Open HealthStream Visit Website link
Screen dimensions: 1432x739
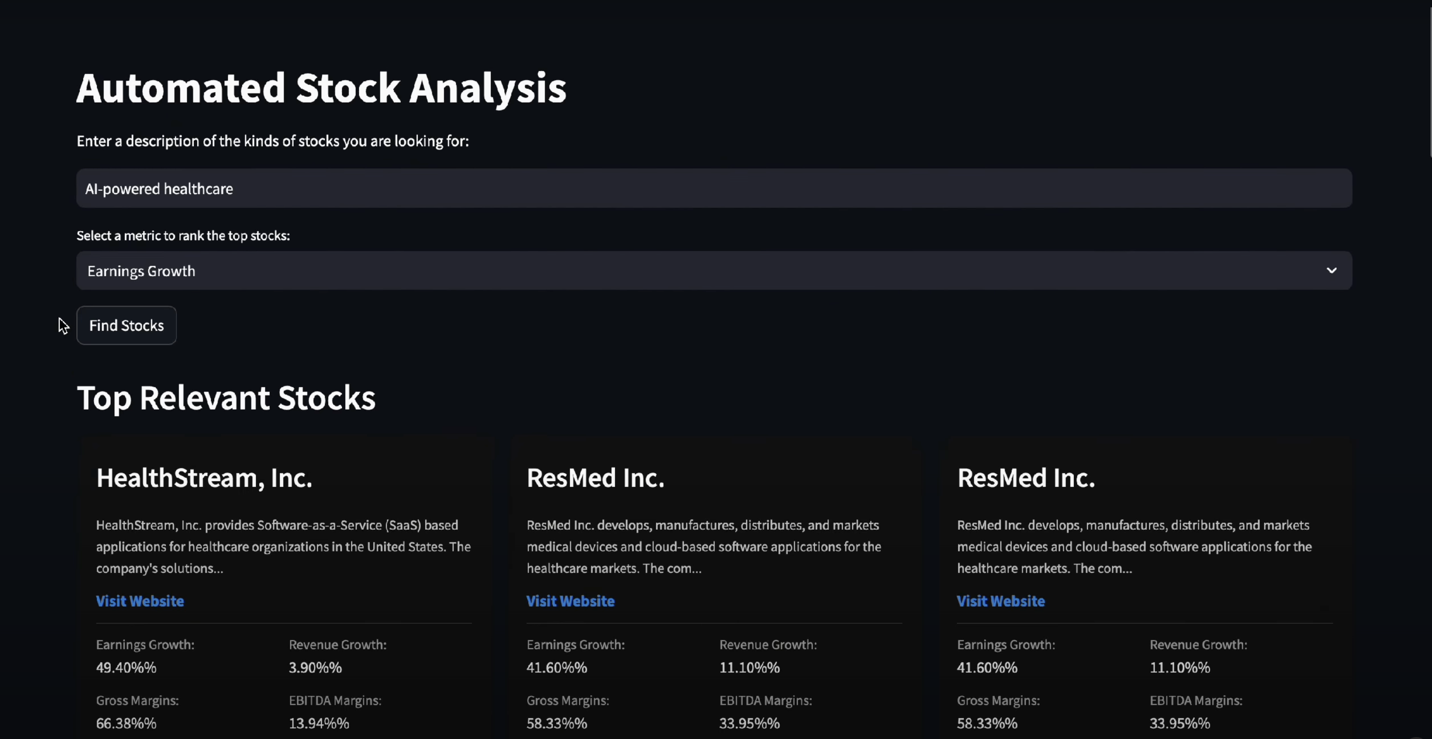click(140, 601)
